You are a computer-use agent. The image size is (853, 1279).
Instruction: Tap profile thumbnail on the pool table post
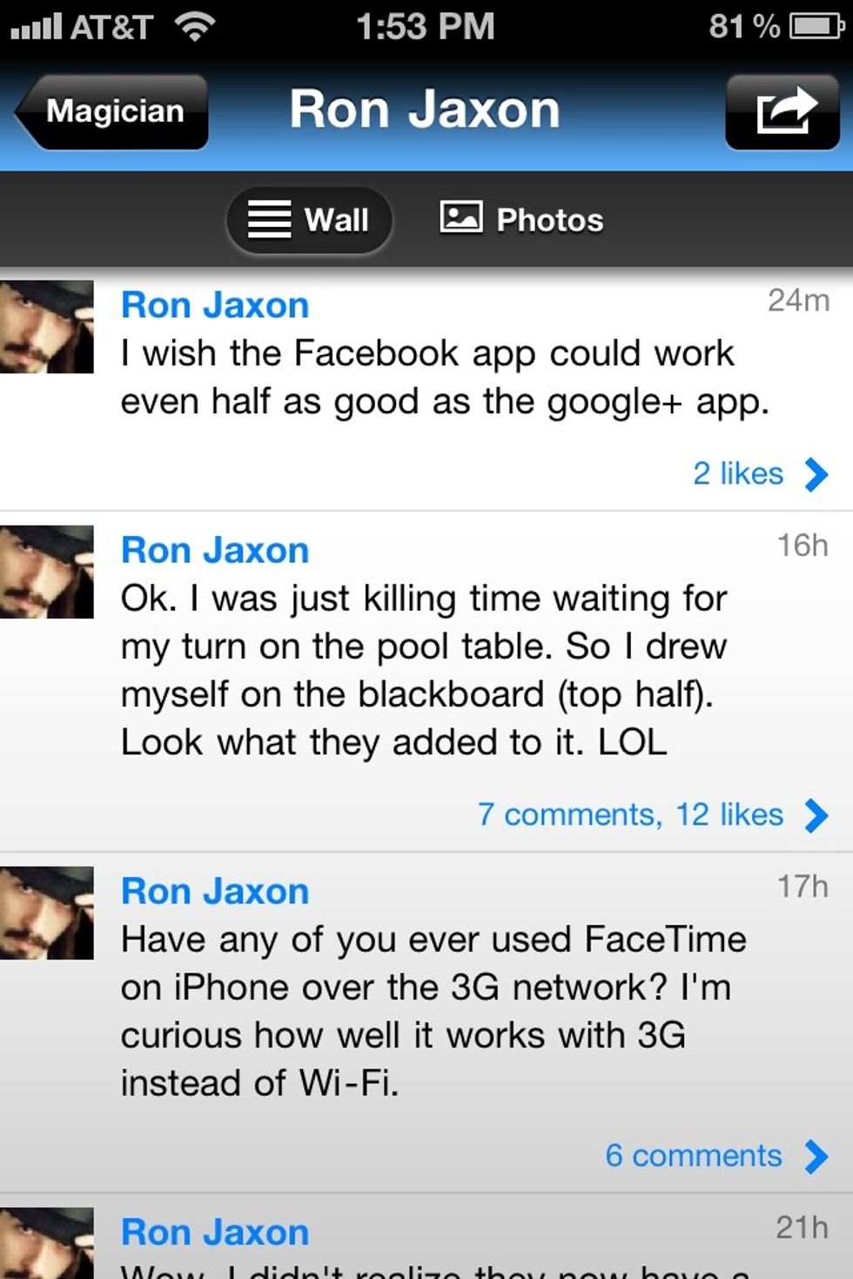[x=47, y=572]
